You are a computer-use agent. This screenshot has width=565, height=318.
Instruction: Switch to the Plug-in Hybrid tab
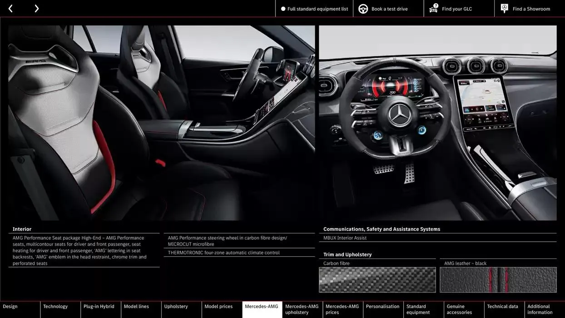(x=101, y=309)
